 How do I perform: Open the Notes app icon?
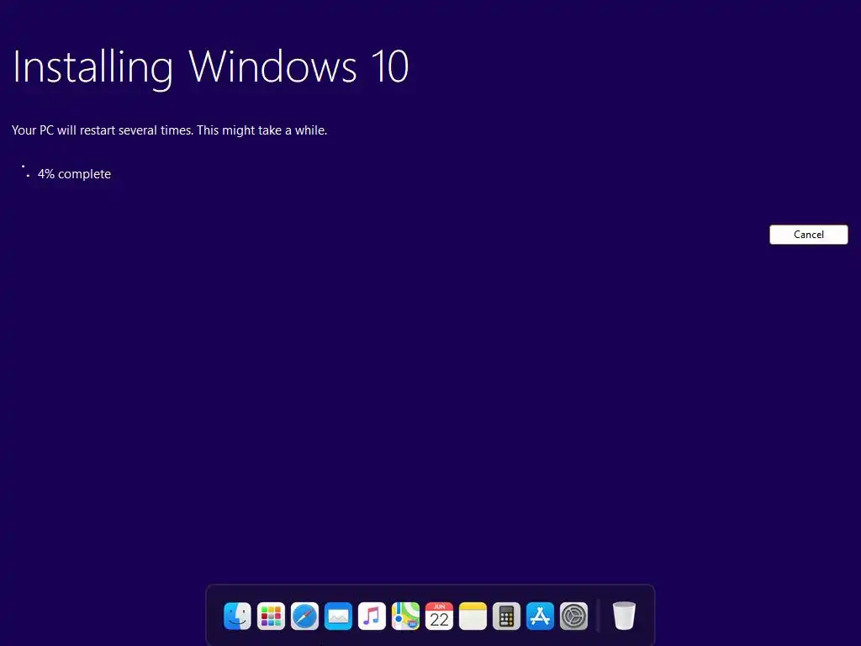473,616
